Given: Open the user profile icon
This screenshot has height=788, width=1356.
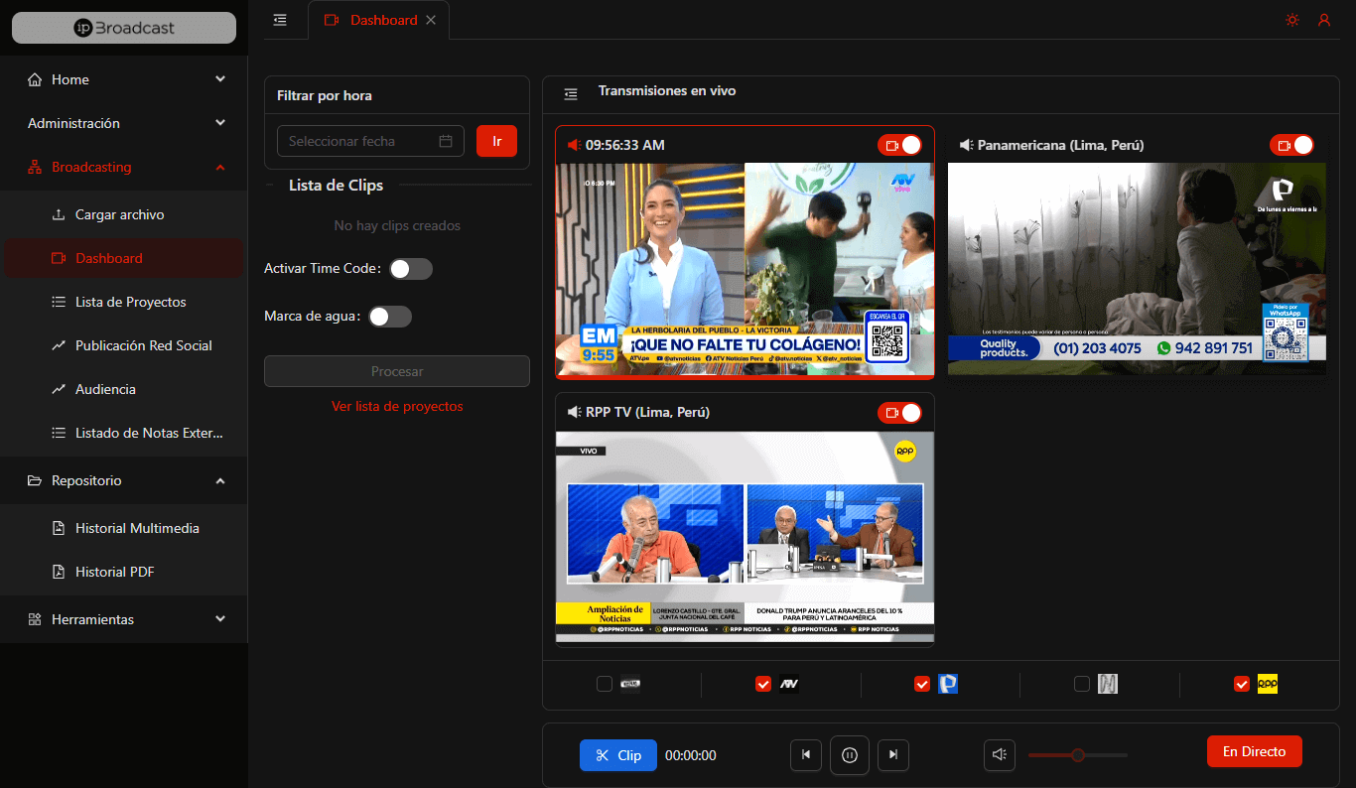Looking at the screenshot, I should pos(1323,20).
